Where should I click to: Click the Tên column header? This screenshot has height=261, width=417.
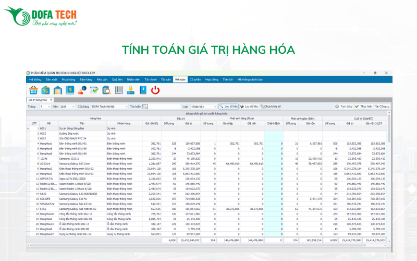click(82, 123)
